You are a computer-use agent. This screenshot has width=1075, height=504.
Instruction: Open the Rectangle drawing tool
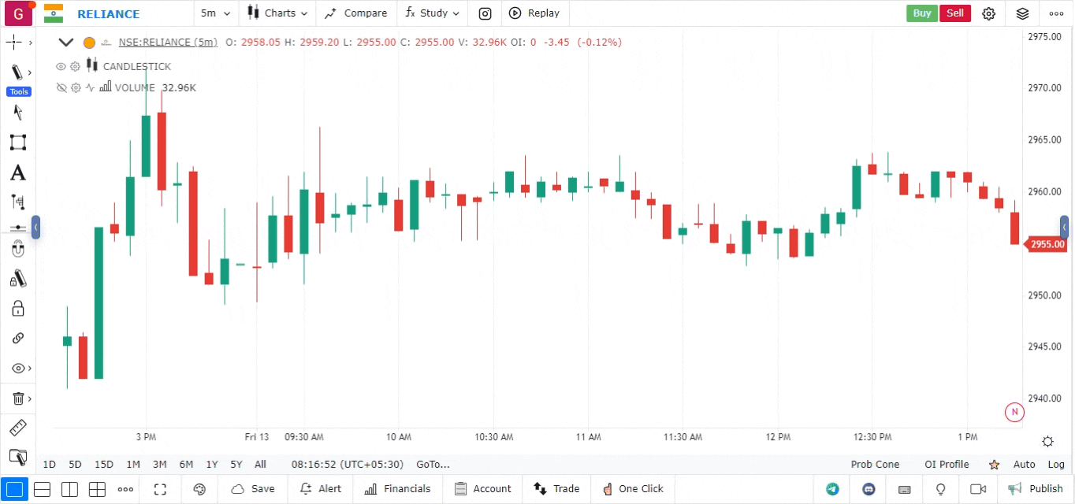pos(18,143)
